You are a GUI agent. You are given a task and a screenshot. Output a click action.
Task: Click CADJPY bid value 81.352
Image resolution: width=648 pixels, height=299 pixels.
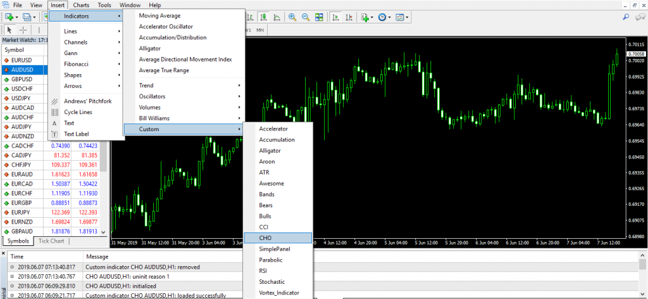[60, 155]
